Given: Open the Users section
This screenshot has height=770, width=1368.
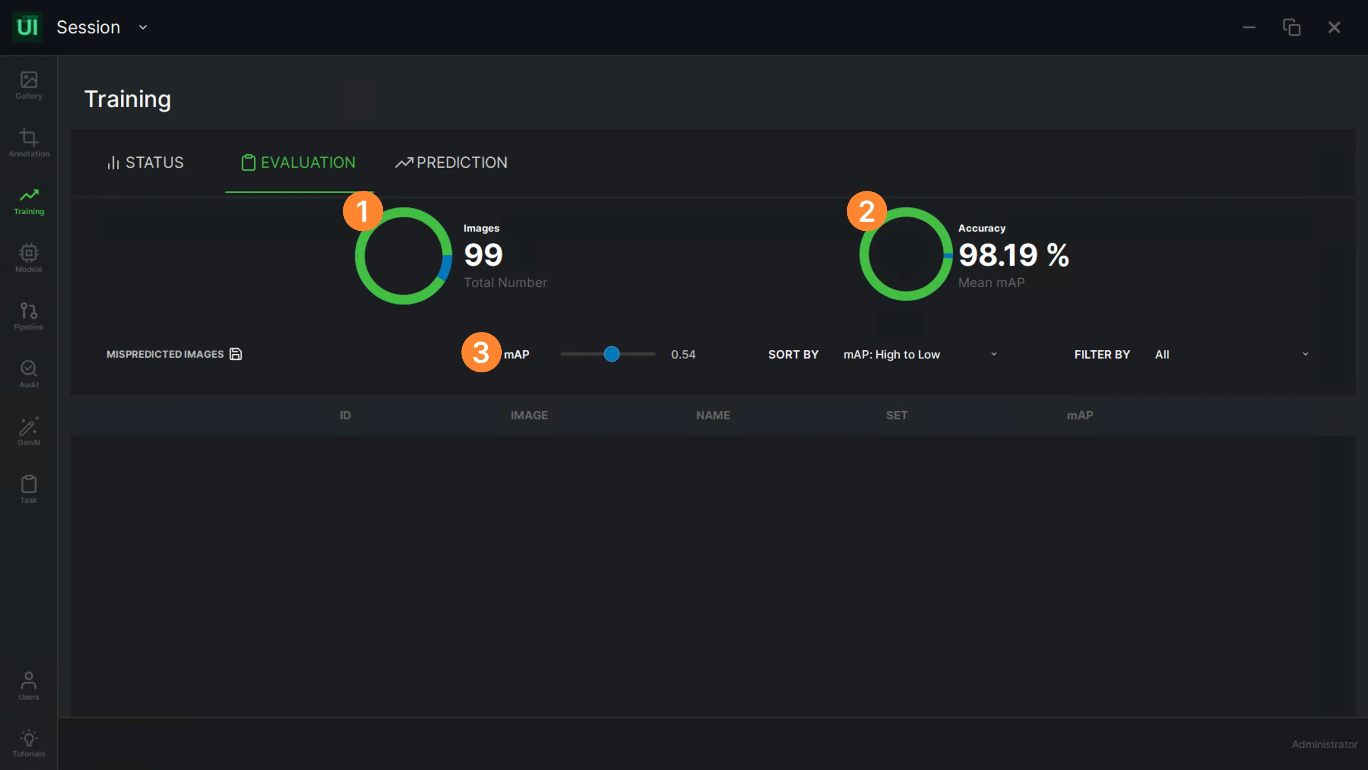Looking at the screenshot, I should [x=28, y=686].
